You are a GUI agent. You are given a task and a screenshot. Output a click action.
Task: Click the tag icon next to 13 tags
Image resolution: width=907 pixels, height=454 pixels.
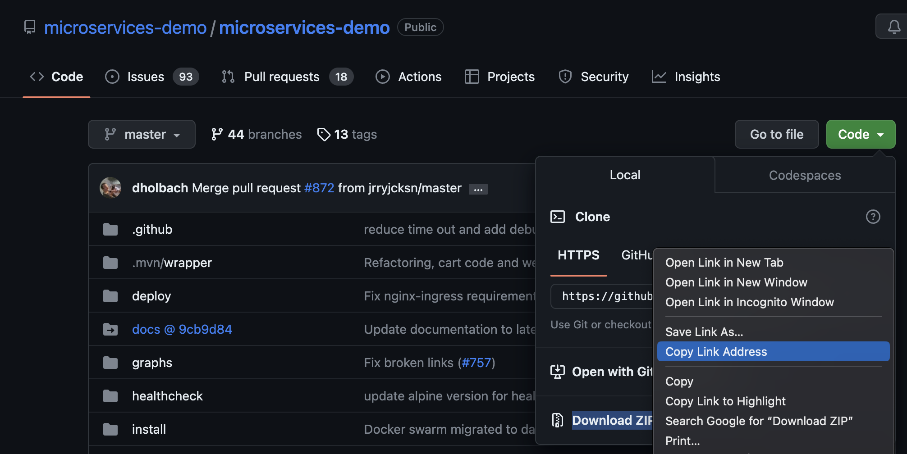coord(324,134)
